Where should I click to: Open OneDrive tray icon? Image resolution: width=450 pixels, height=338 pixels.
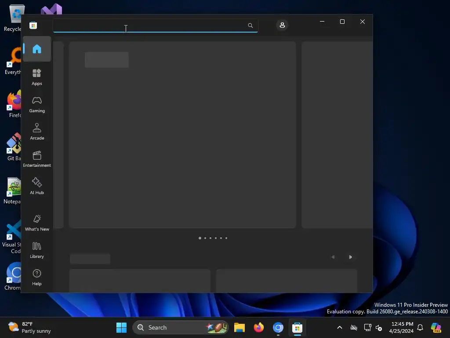(x=354, y=327)
